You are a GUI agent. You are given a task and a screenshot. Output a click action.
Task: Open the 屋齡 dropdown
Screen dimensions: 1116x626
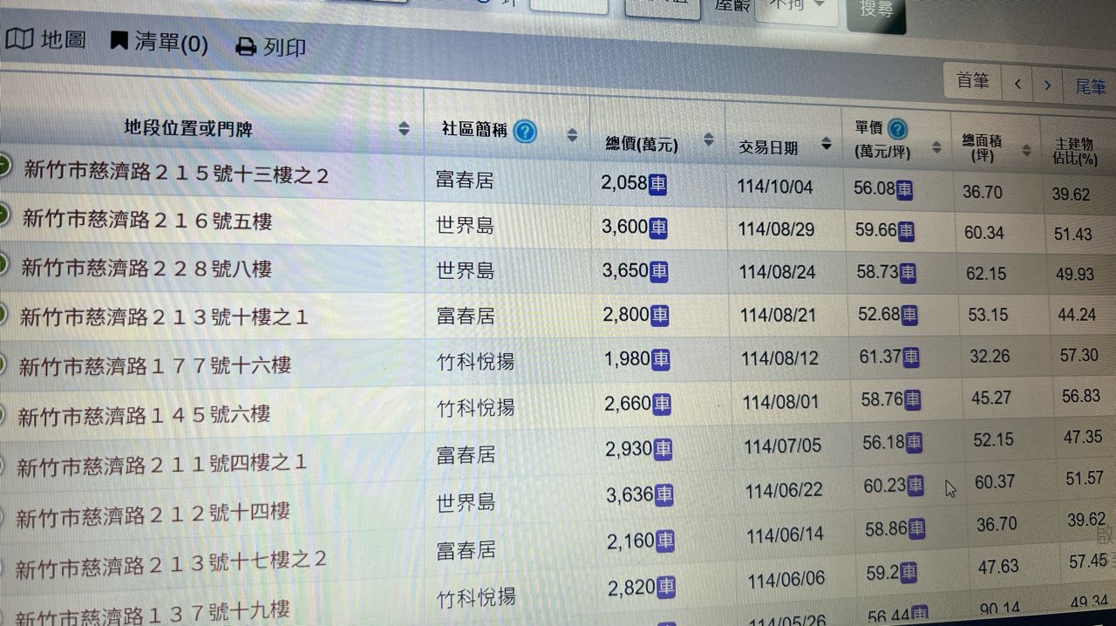[x=793, y=7]
